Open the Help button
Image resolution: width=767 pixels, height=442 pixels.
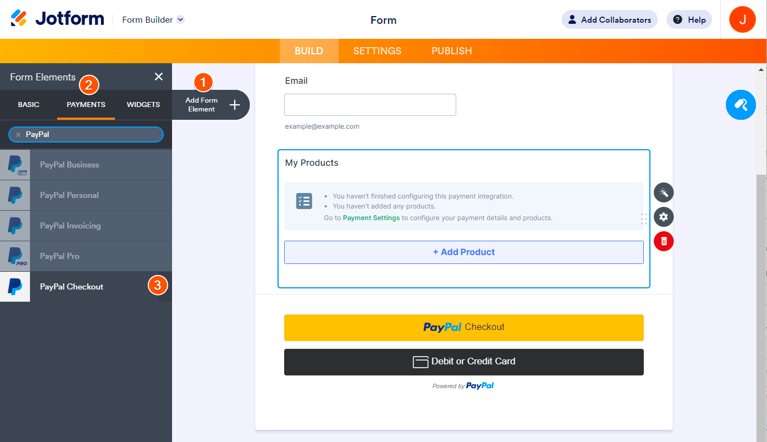point(689,19)
